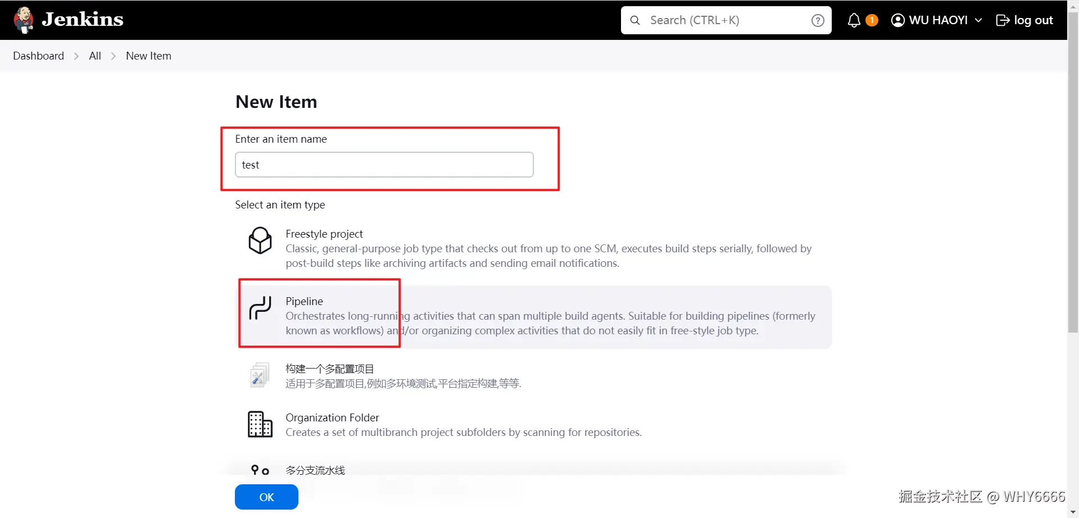
Task: Click the 'Enter an item name' label
Action: (x=281, y=139)
